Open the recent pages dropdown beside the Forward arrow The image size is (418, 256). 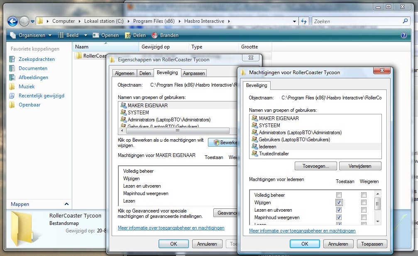(x=32, y=21)
